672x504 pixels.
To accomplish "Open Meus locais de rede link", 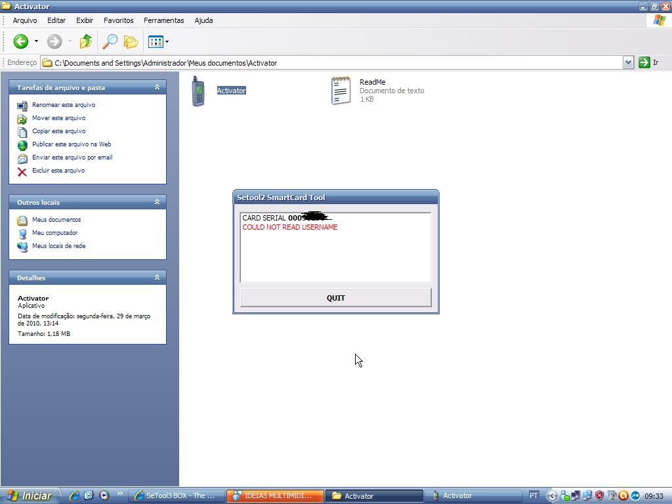I will [x=58, y=246].
